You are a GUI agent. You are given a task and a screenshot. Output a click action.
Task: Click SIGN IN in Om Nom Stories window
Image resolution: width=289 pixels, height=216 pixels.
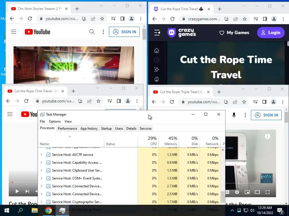pyautogui.click(x=124, y=32)
